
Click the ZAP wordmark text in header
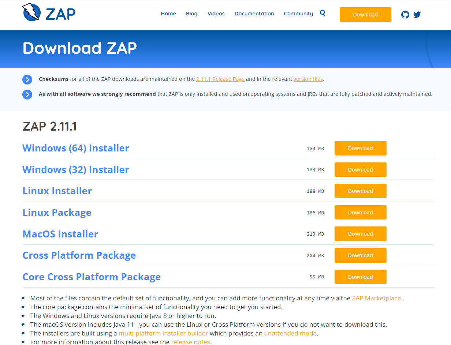pyautogui.click(x=60, y=14)
